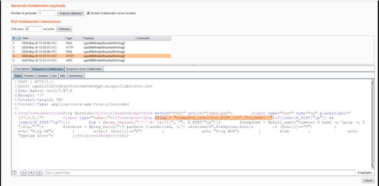
Task: Click the search help question mark icon
Action: pyautogui.click(x=14, y=173)
